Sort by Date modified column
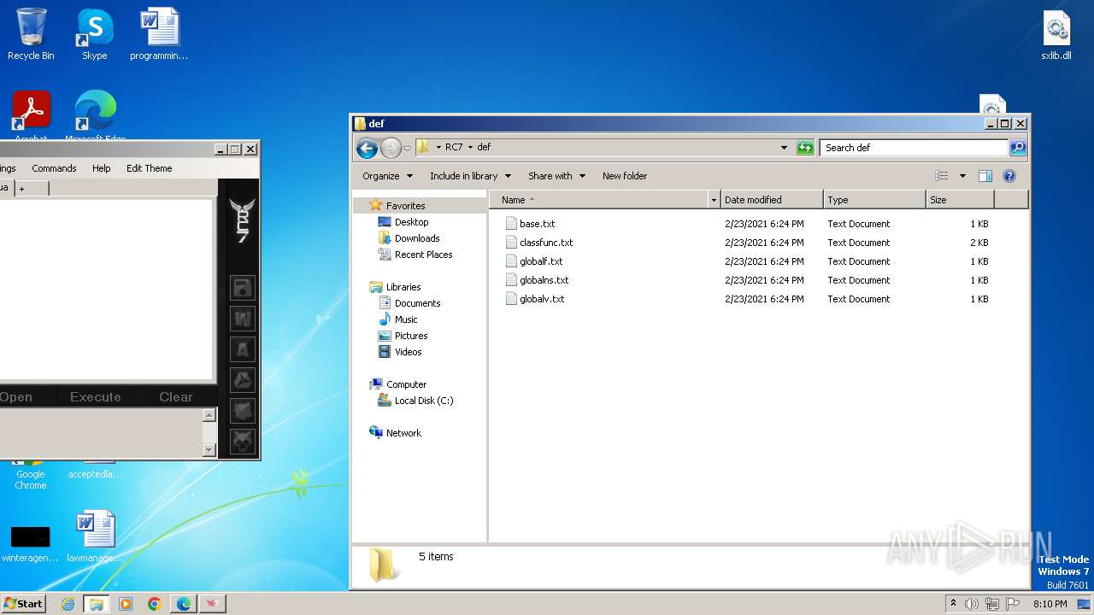 (772, 200)
